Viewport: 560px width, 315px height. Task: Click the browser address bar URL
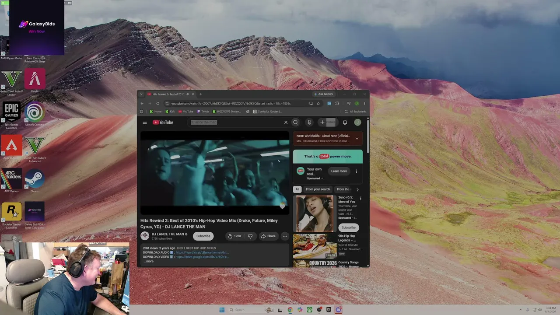pos(231,104)
